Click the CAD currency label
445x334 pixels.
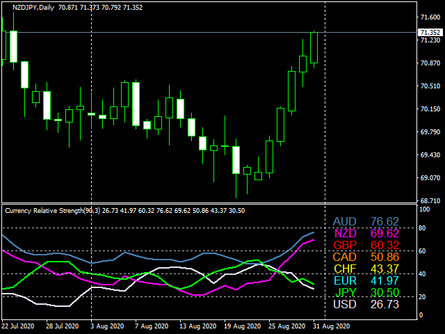[345, 257]
